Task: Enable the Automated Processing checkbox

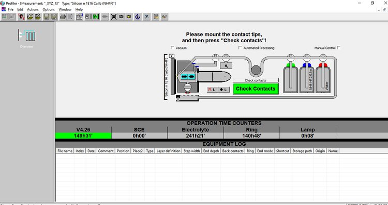Action: click(x=240, y=47)
